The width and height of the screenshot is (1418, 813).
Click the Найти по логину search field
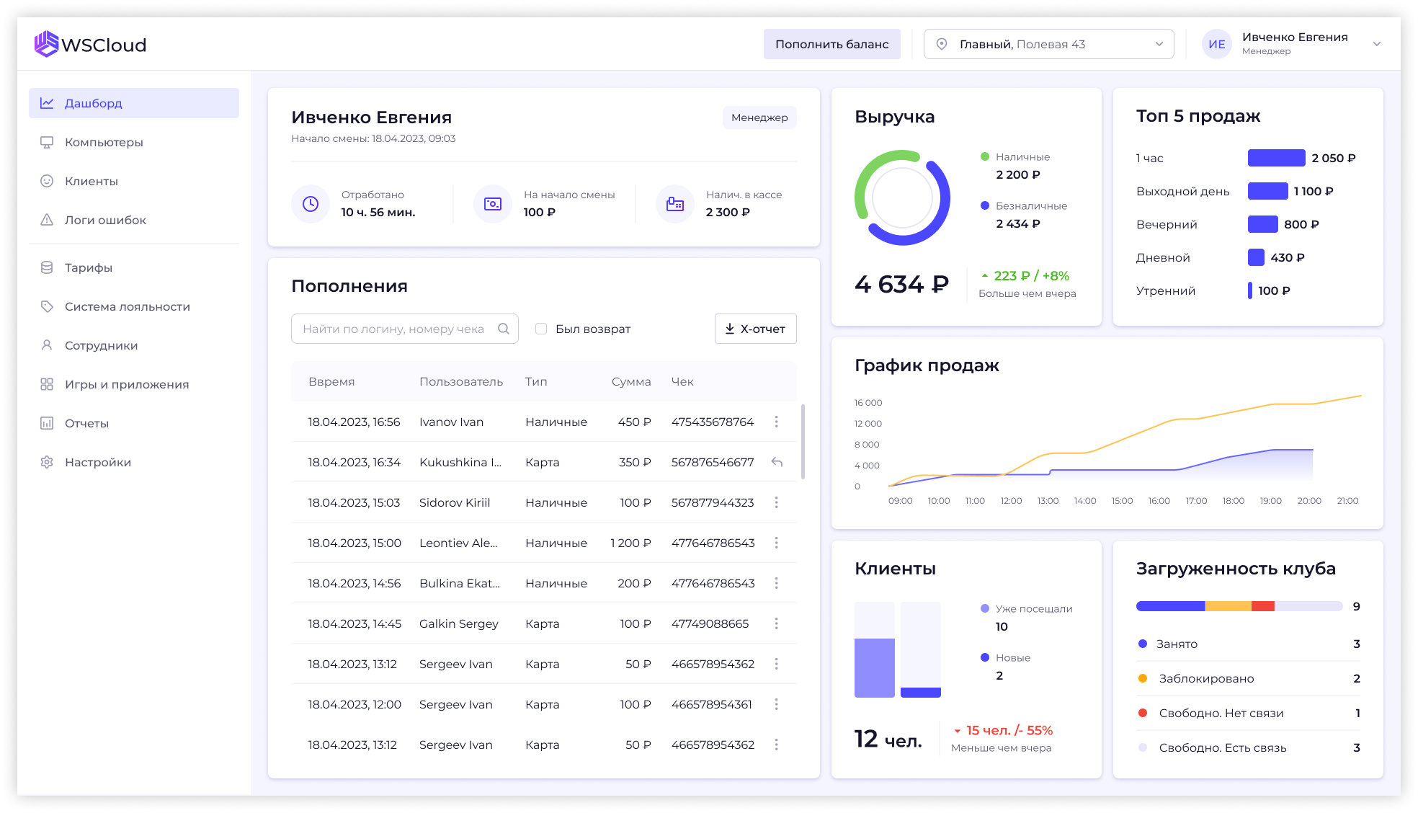pos(405,329)
